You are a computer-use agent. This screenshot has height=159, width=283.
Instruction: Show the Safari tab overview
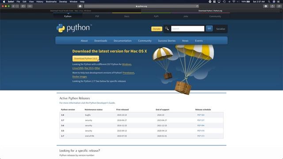(279, 6)
